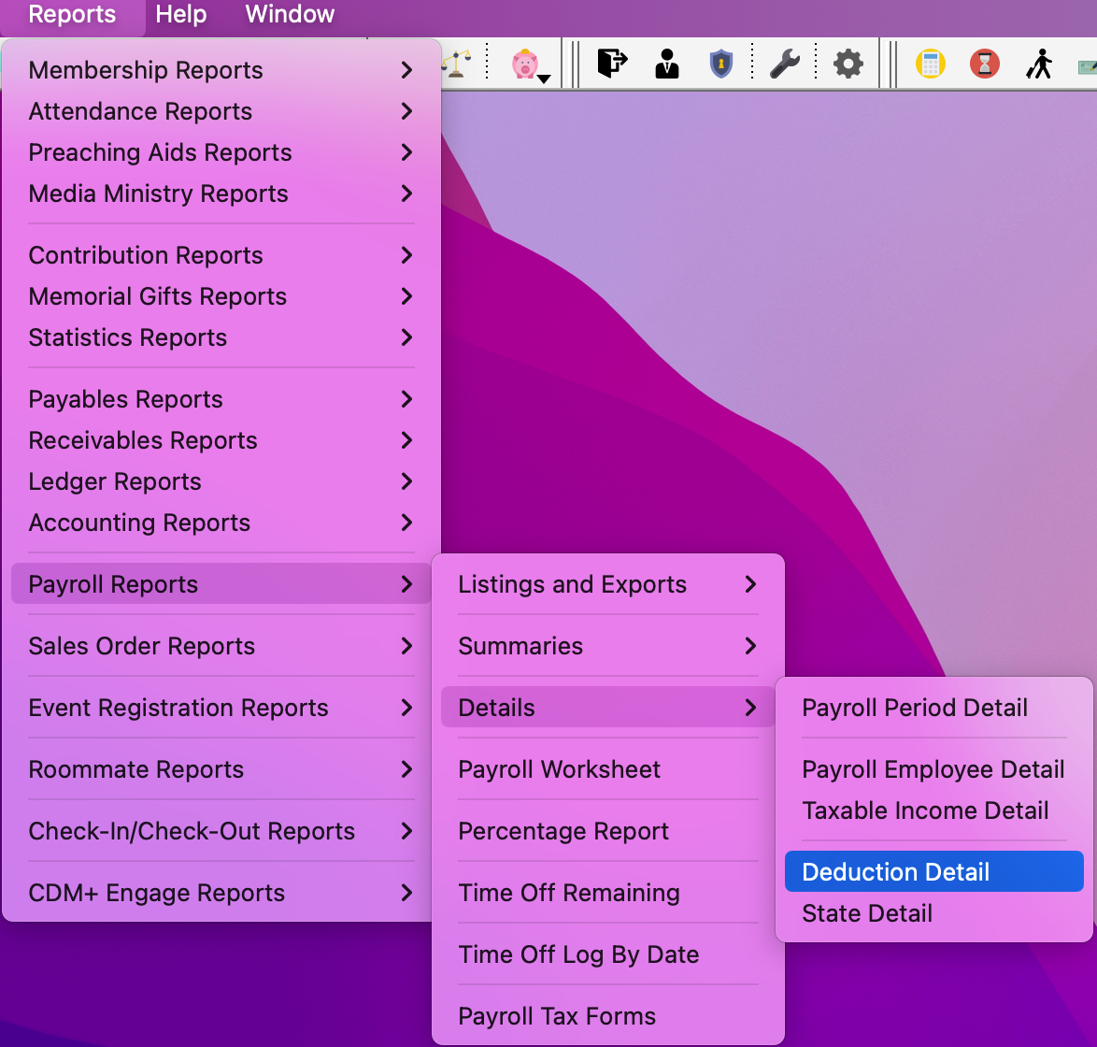Click the blue security shield icon
Viewport: 1097px width, 1047px height.
click(x=721, y=64)
